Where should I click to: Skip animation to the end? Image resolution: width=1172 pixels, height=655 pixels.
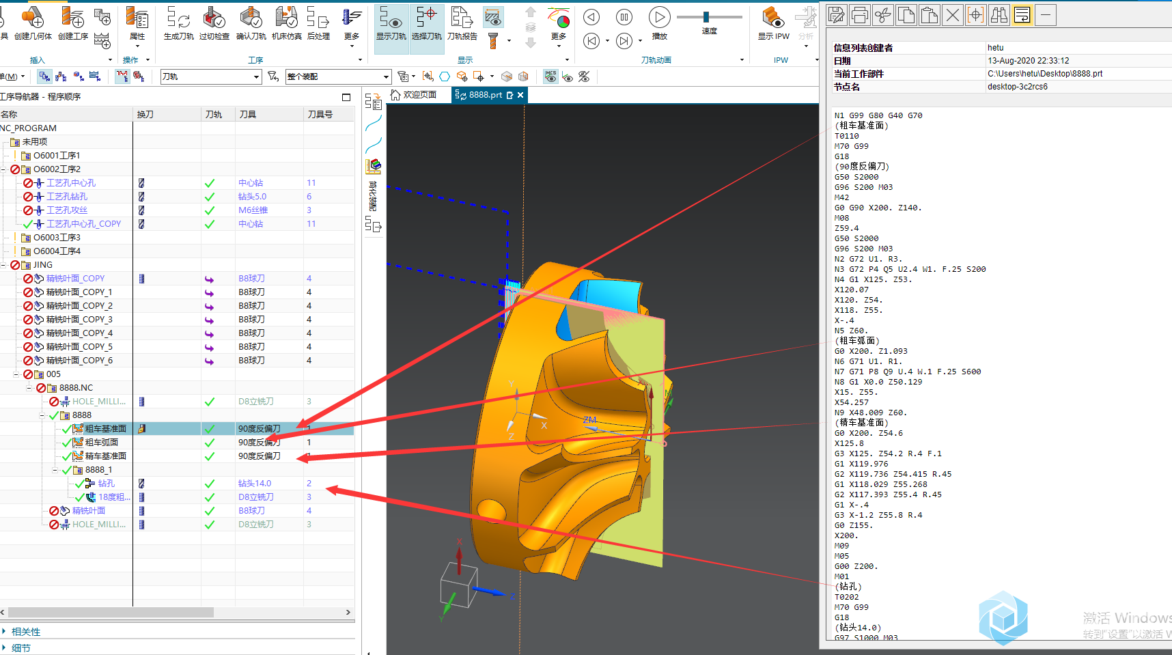point(624,41)
